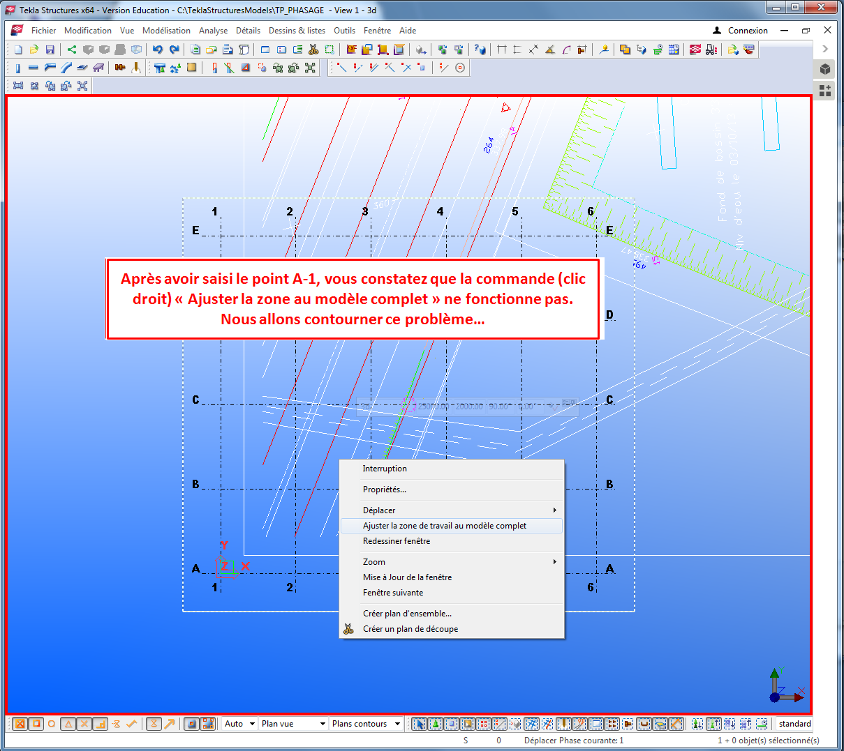
Task: Click the angle measure icon
Action: [x=549, y=50]
